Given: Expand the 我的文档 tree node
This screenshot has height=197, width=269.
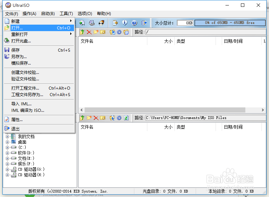Looking at the screenshot, I should coord(7,136).
